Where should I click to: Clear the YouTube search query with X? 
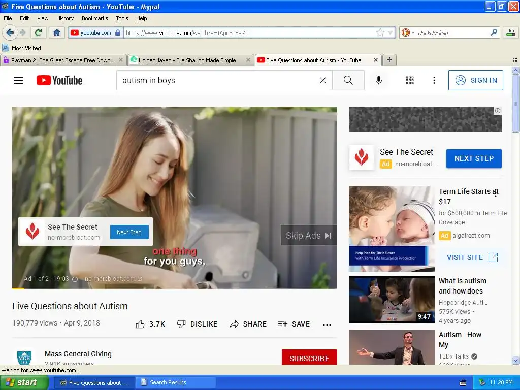322,80
